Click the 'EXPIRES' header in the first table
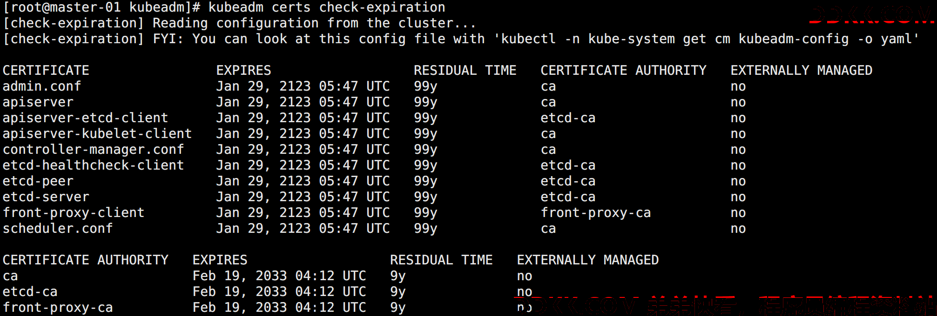This screenshot has width=937, height=316. pyautogui.click(x=243, y=71)
